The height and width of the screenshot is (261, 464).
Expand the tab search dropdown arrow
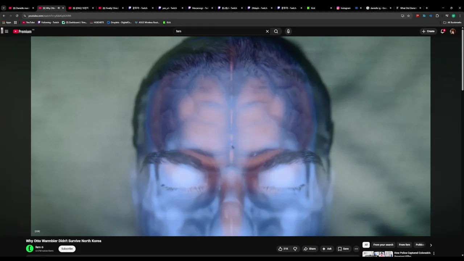4,8
